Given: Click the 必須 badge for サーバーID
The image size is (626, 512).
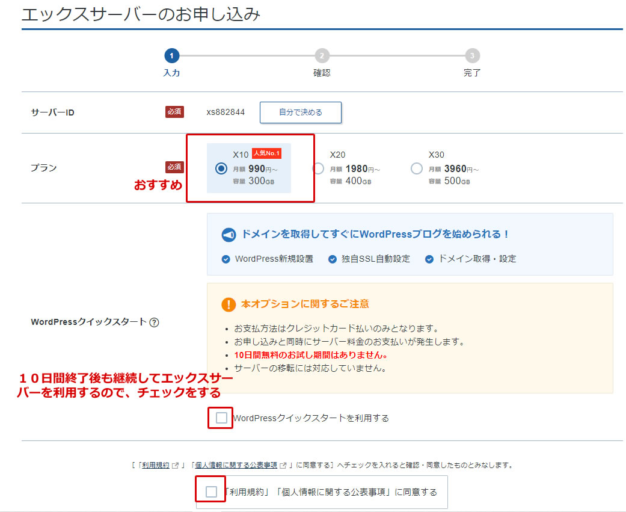Looking at the screenshot, I should coord(174,112).
